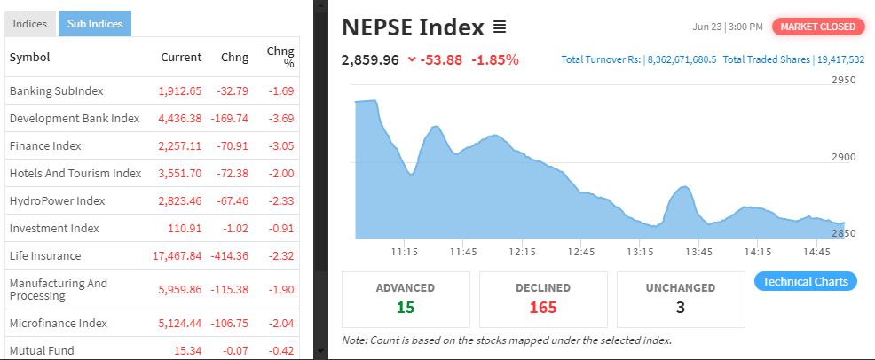Click the Total Turnover Rs value
The image size is (875, 360).
(x=682, y=59)
